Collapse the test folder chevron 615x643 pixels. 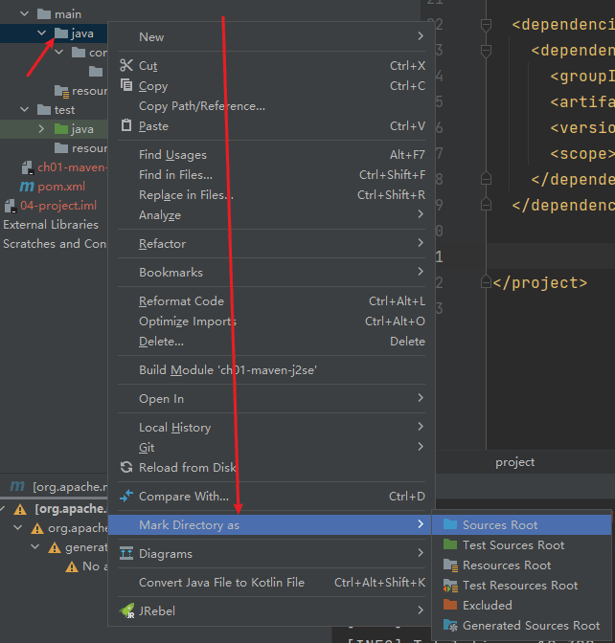click(x=25, y=109)
